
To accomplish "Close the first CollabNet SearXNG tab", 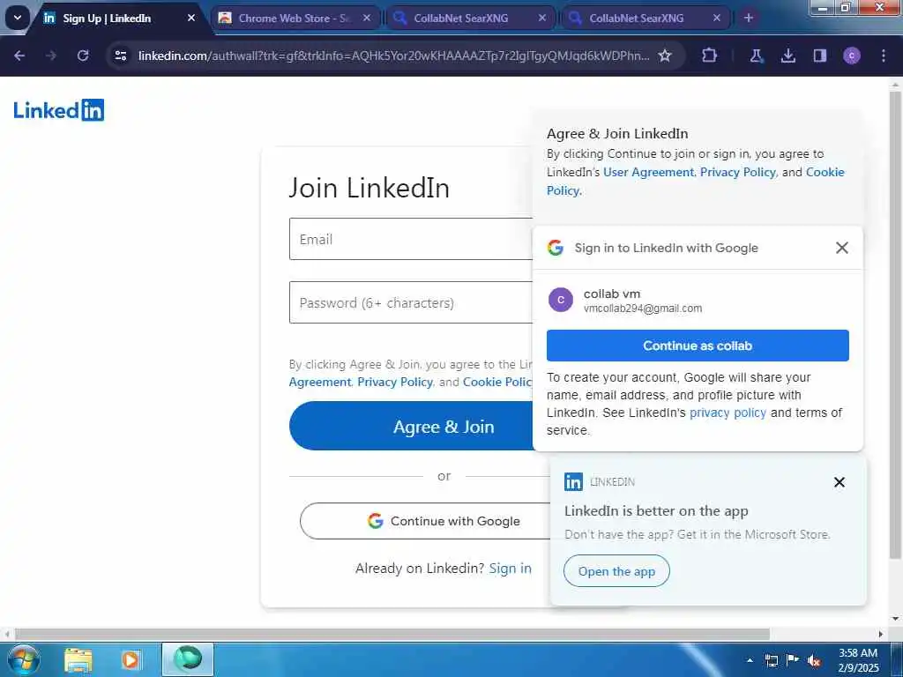I will click(x=542, y=18).
